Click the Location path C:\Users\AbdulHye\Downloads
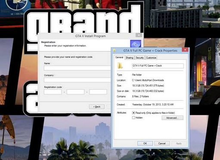The image size is (220, 160). [x=148, y=80]
